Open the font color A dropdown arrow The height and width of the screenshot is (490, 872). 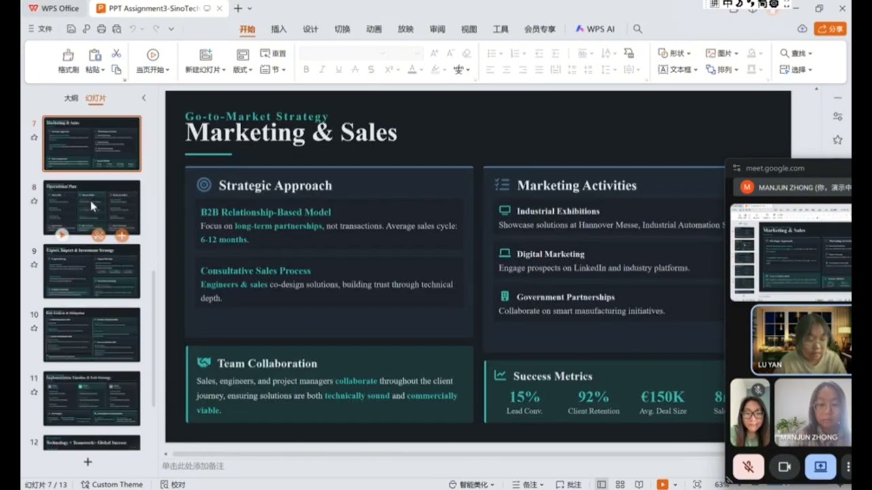(x=422, y=70)
